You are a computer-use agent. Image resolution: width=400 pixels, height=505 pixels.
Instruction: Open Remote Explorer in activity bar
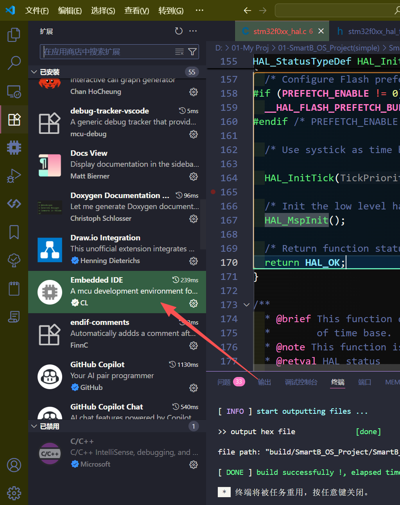pos(14,91)
